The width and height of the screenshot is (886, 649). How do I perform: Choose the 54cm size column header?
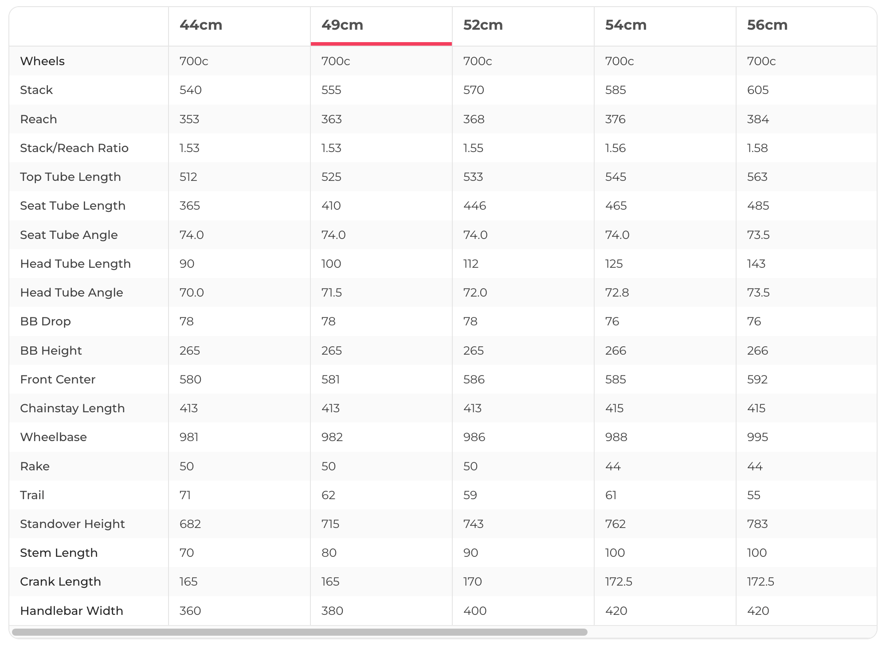(x=626, y=25)
